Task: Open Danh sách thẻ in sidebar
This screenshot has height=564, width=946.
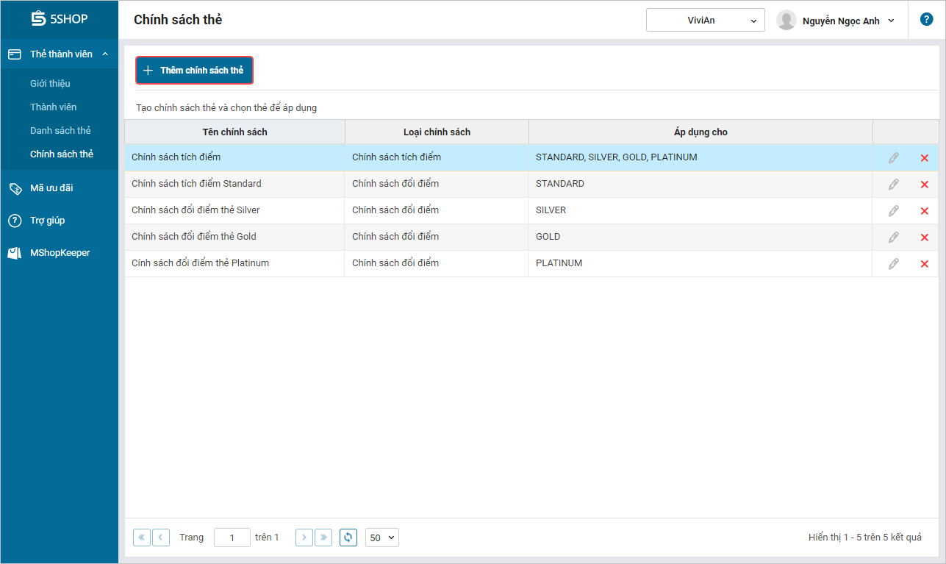Action: pos(60,130)
